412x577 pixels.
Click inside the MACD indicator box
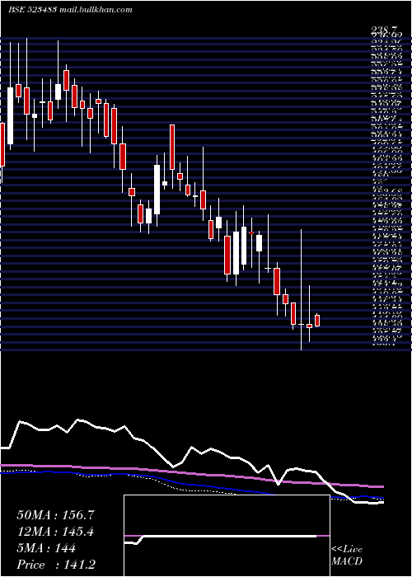[227, 536]
